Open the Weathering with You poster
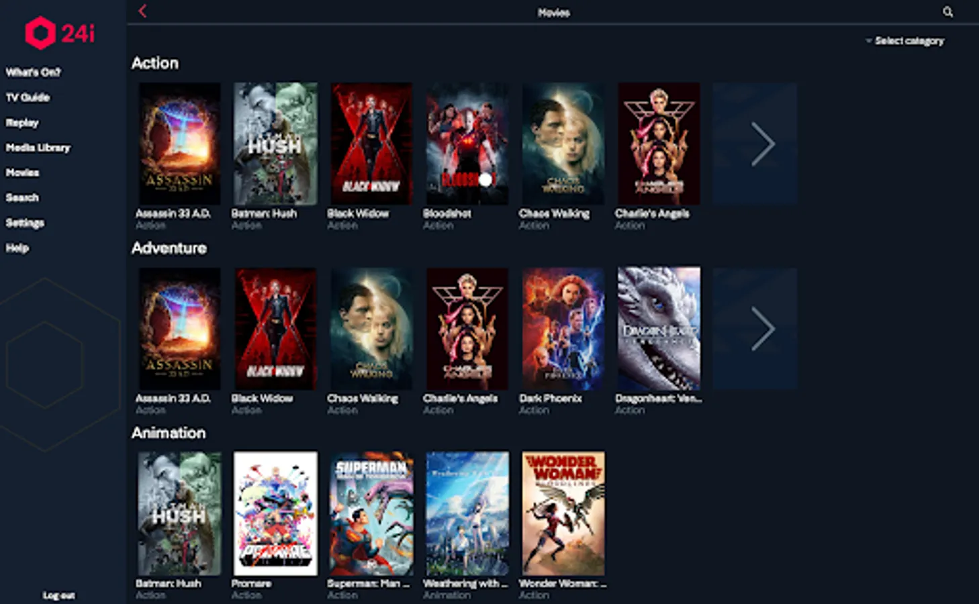This screenshot has width=979, height=604. pyautogui.click(x=467, y=513)
